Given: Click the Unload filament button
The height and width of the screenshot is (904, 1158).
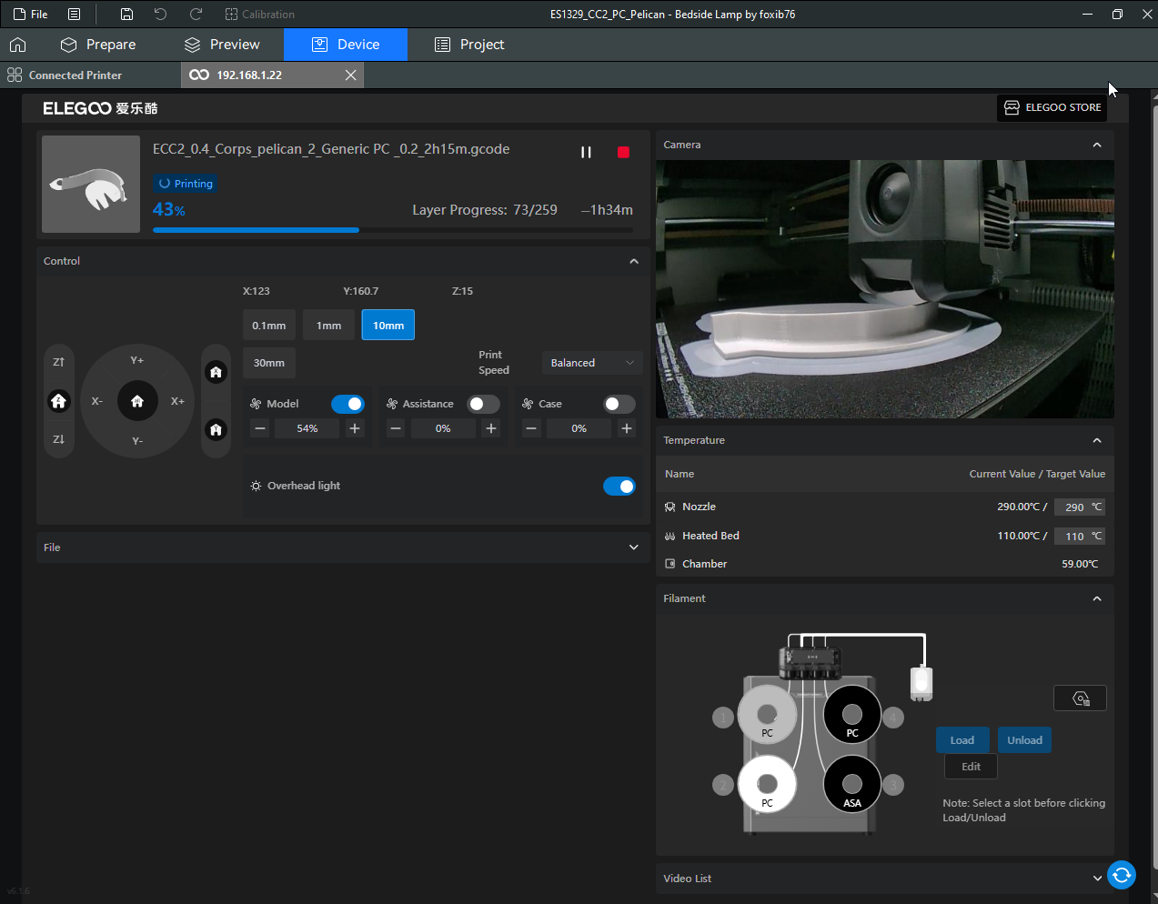Looking at the screenshot, I should [x=1024, y=740].
